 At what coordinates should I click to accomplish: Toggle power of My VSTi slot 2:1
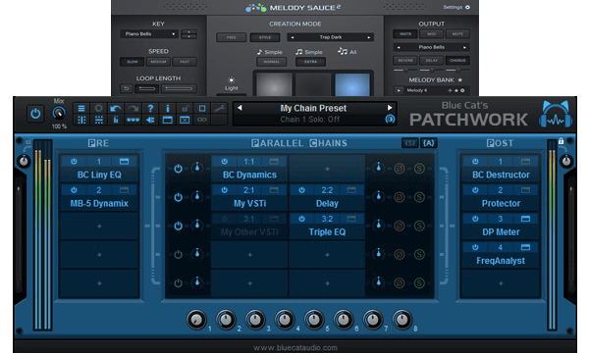pyautogui.click(x=224, y=190)
